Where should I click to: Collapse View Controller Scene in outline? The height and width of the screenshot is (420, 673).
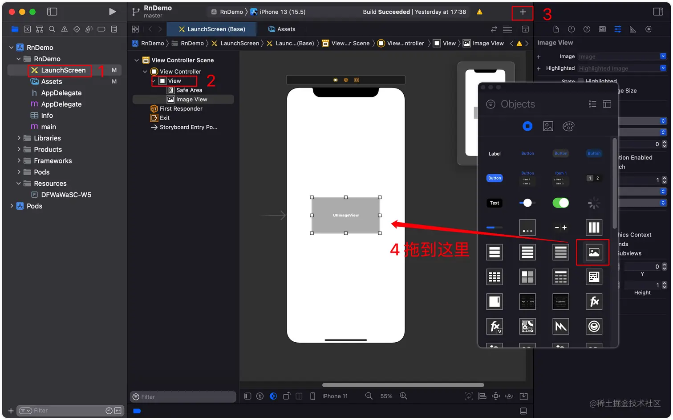point(137,60)
